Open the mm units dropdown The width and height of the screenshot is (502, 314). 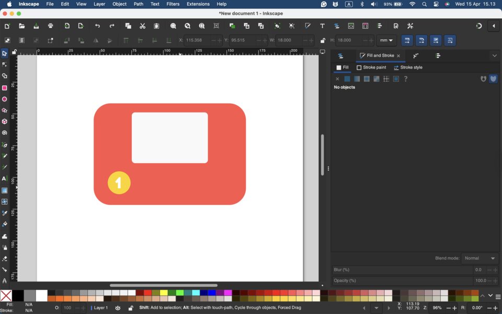coord(387,40)
